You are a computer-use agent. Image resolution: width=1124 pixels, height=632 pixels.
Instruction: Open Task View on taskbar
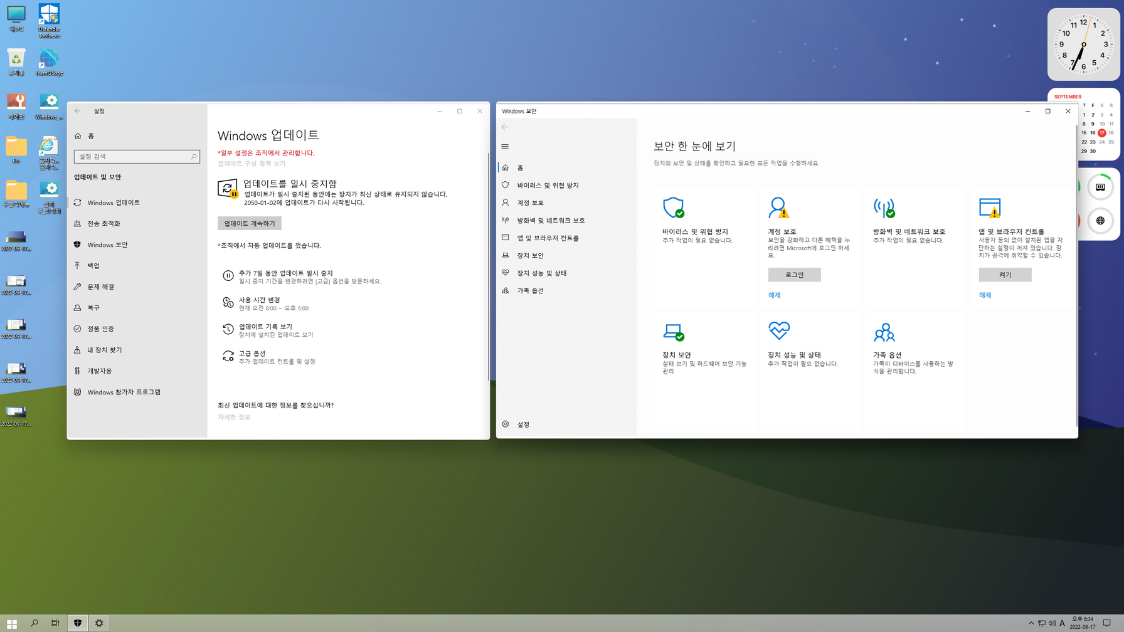pyautogui.click(x=55, y=623)
